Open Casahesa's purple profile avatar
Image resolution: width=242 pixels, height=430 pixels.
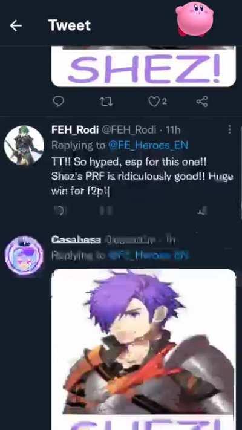pyautogui.click(x=24, y=255)
